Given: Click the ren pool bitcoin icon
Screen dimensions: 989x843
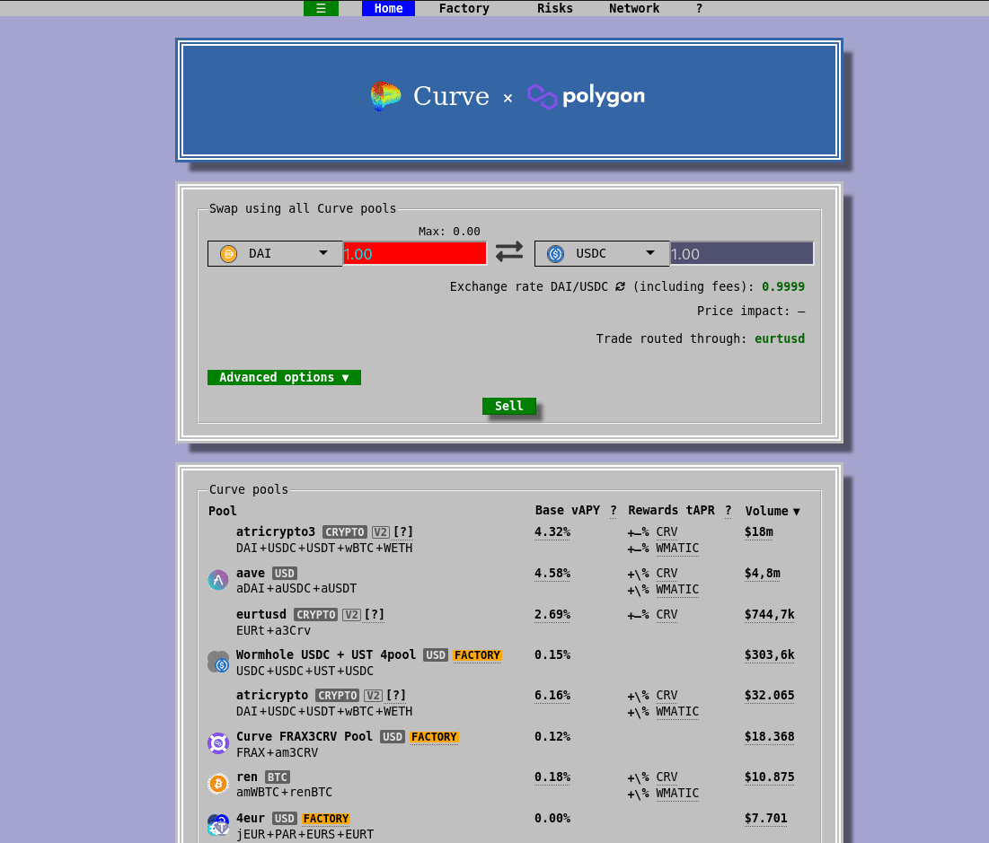Looking at the screenshot, I should 218,784.
